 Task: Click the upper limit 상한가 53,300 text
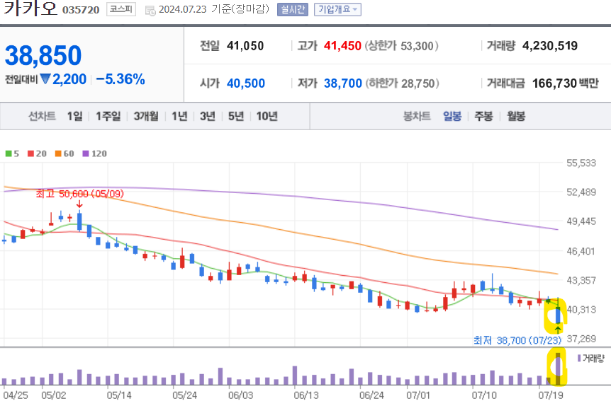[x=401, y=46]
